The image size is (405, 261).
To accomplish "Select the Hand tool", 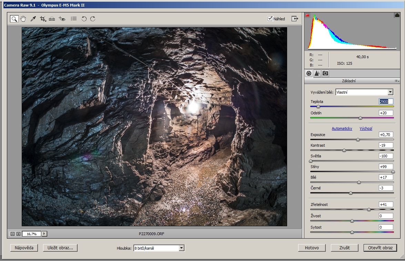I will tap(23, 19).
